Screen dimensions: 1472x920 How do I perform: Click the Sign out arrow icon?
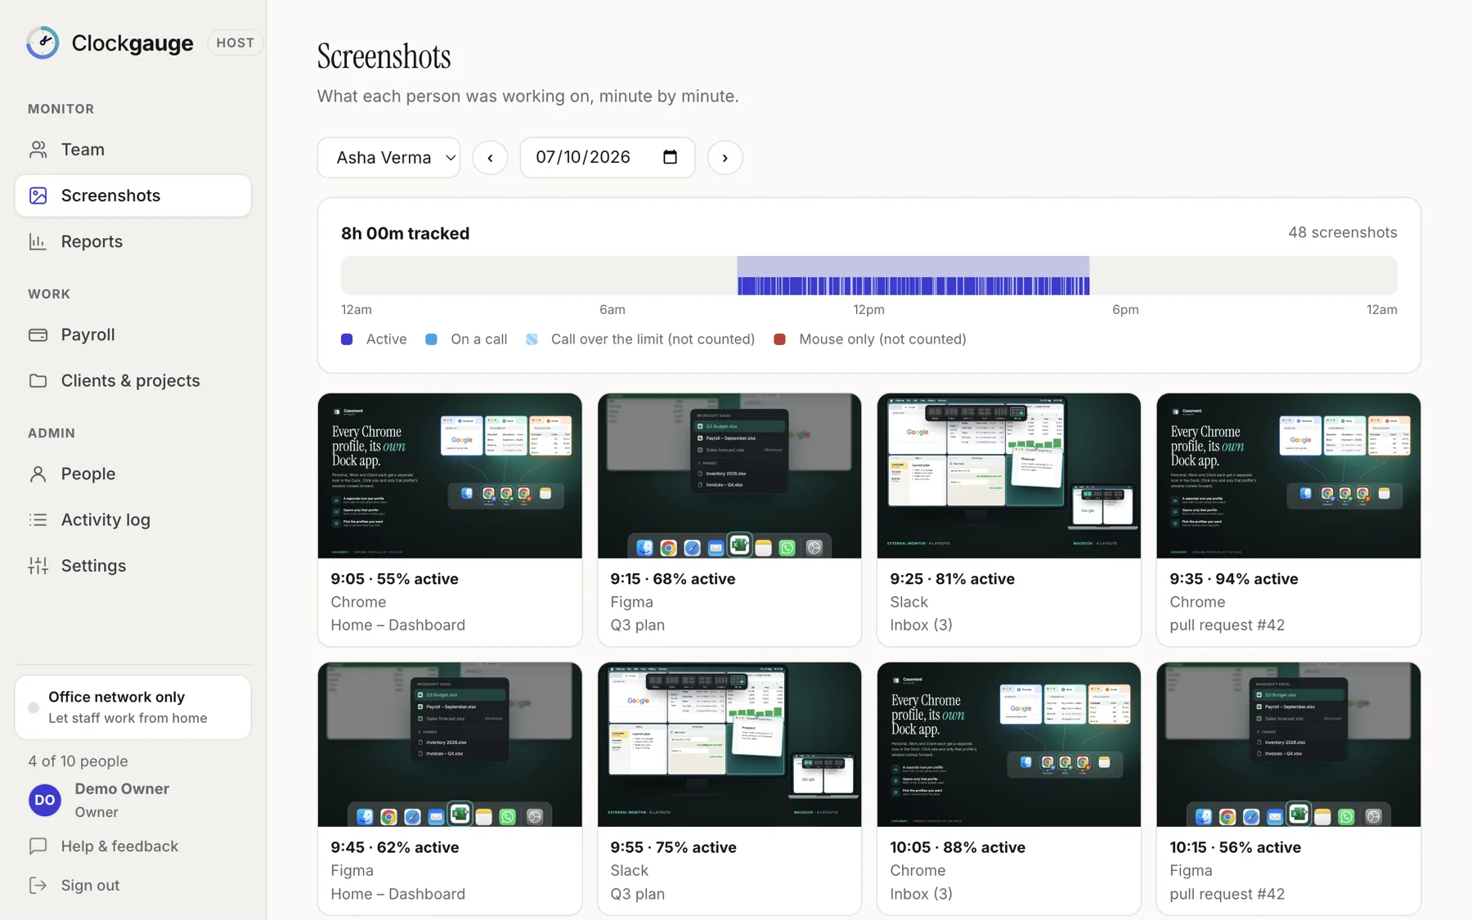point(38,885)
